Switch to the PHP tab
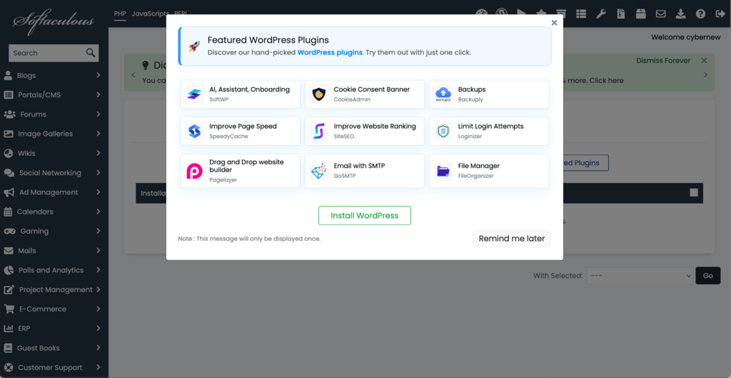Viewport: 731px width, 378px height. (120, 14)
